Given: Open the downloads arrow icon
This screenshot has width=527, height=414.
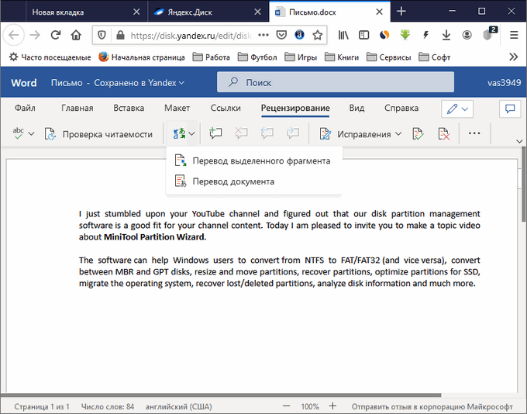Looking at the screenshot, I should (446, 35).
